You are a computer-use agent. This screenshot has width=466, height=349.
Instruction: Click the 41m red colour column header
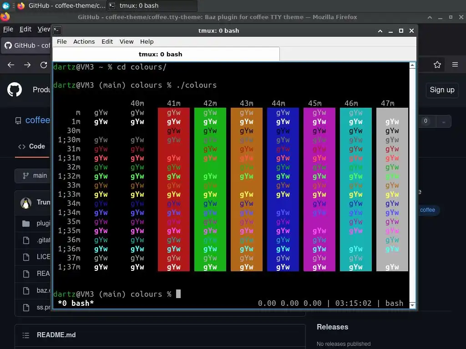coord(173,103)
